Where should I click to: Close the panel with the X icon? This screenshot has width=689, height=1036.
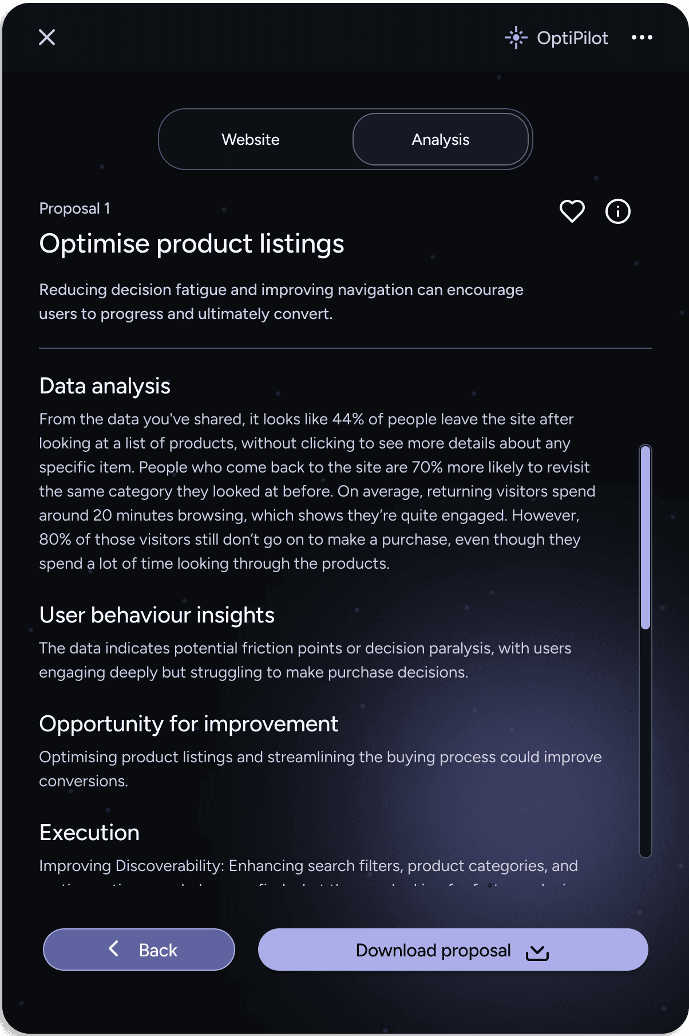pos(47,37)
